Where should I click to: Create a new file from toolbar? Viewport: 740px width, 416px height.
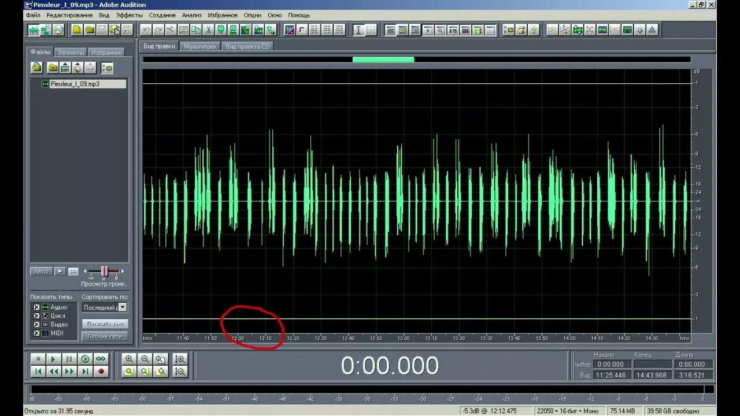pos(77,29)
